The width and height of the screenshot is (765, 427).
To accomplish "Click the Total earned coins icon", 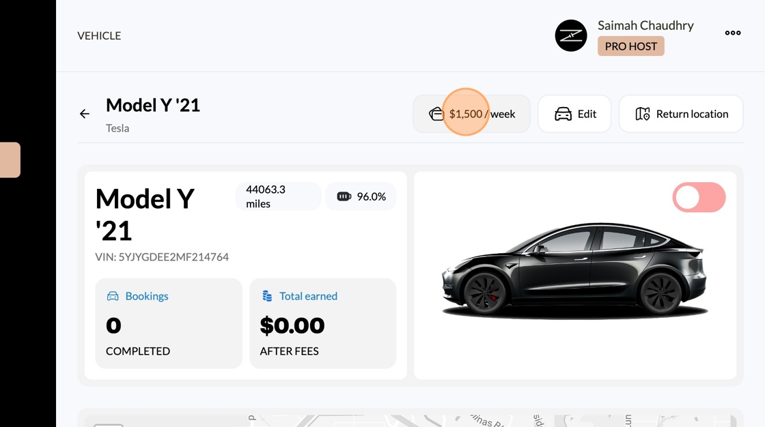I will pos(267,296).
